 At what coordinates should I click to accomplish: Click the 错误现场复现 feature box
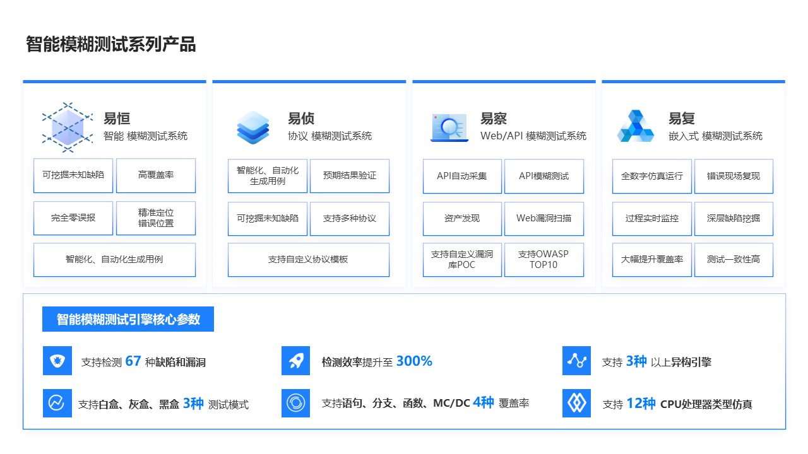coord(734,176)
